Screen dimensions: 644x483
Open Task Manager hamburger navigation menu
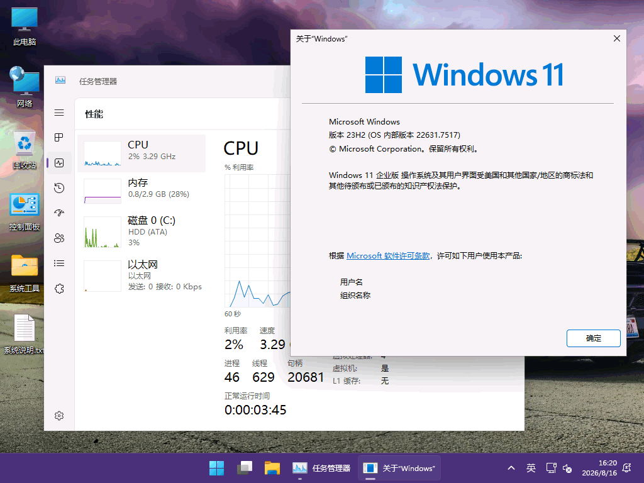(59, 113)
